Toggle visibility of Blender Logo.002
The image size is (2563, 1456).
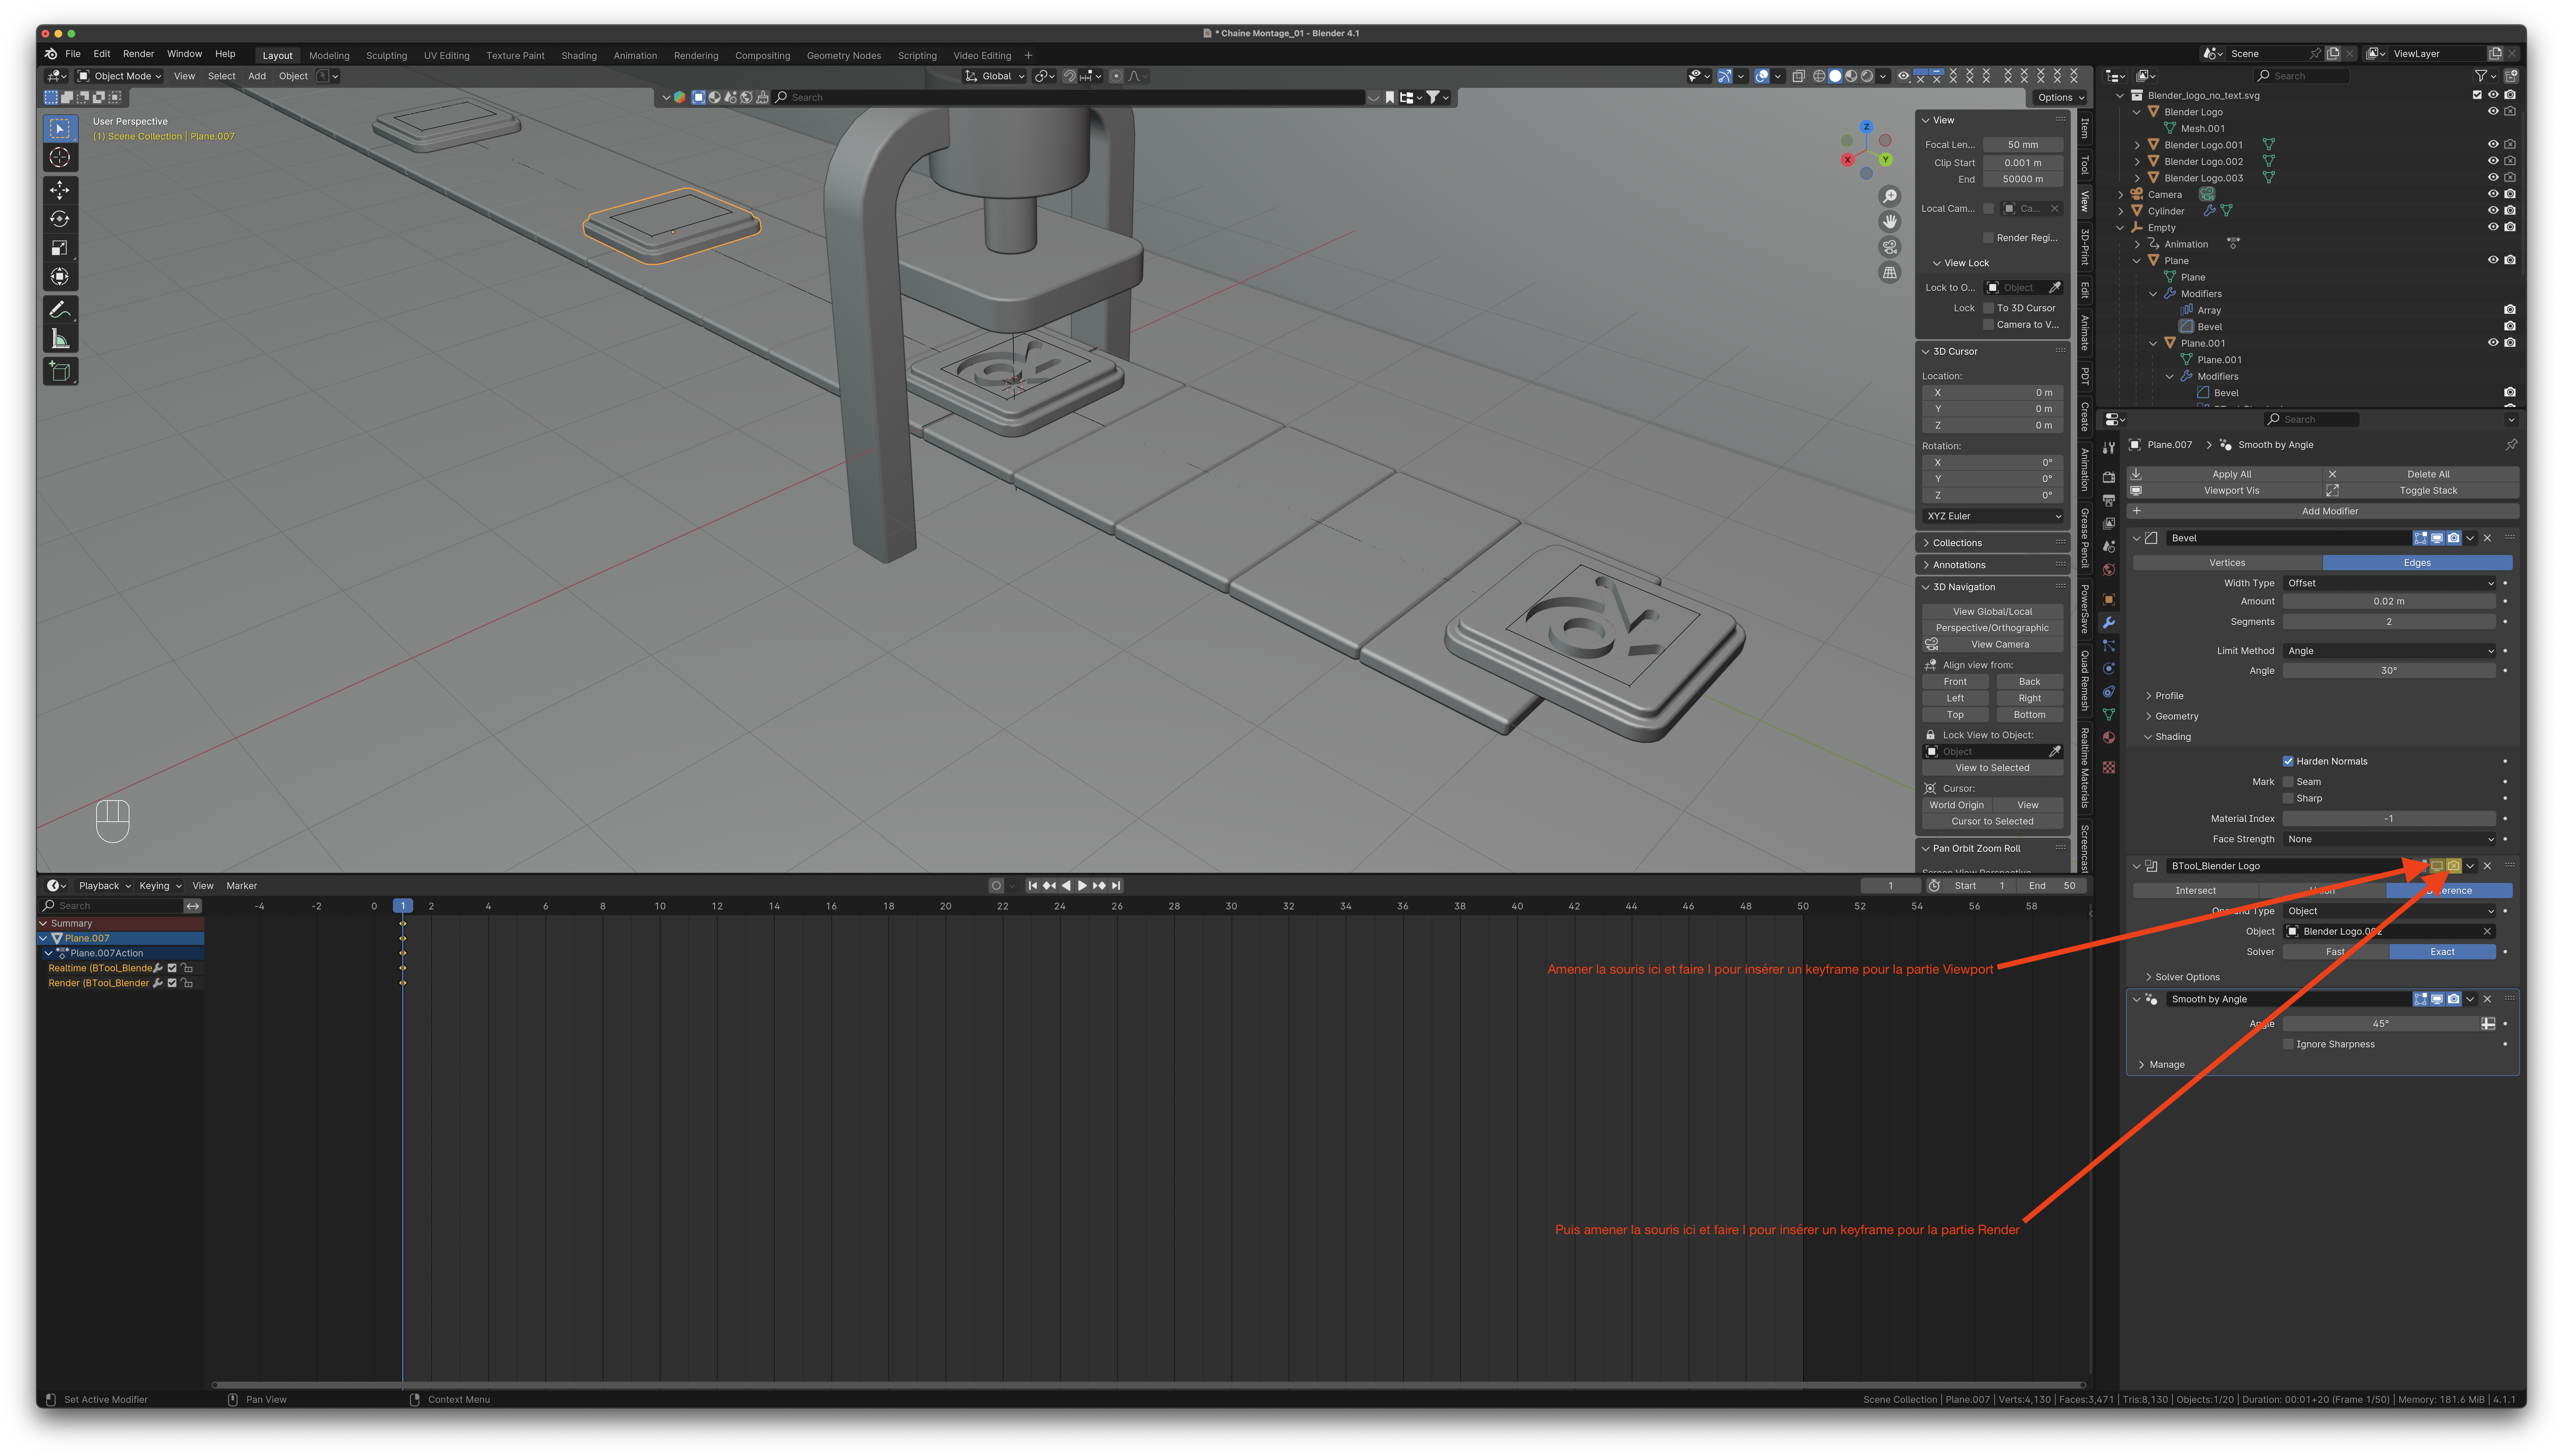(x=2493, y=161)
